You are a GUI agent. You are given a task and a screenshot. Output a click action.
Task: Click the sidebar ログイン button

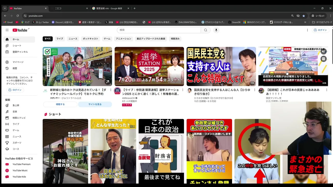click(x=15, y=90)
